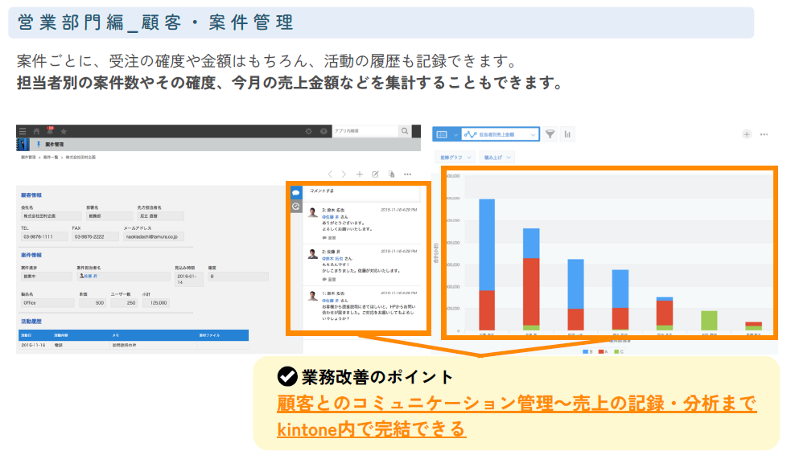Click the blue B legend swatch

(585, 351)
